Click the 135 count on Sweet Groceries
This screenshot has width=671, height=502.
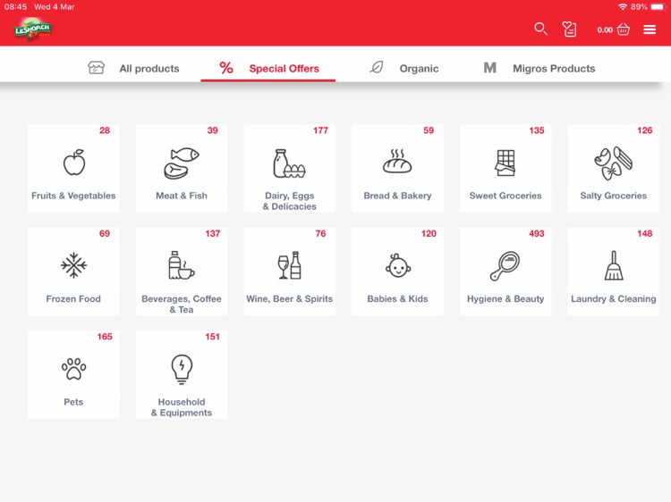tap(537, 130)
